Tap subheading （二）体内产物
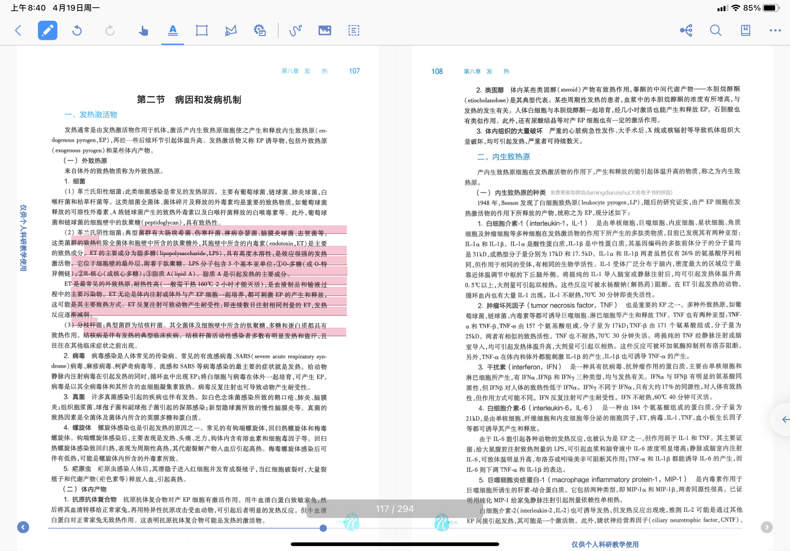 point(84,489)
